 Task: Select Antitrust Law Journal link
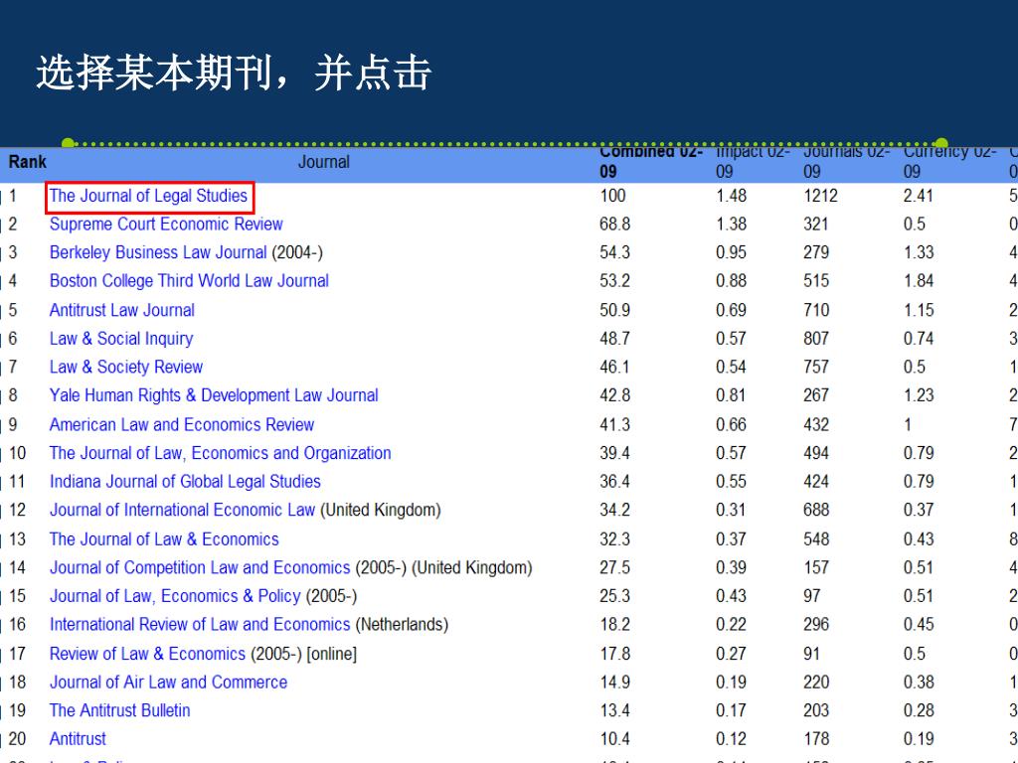pos(122,310)
